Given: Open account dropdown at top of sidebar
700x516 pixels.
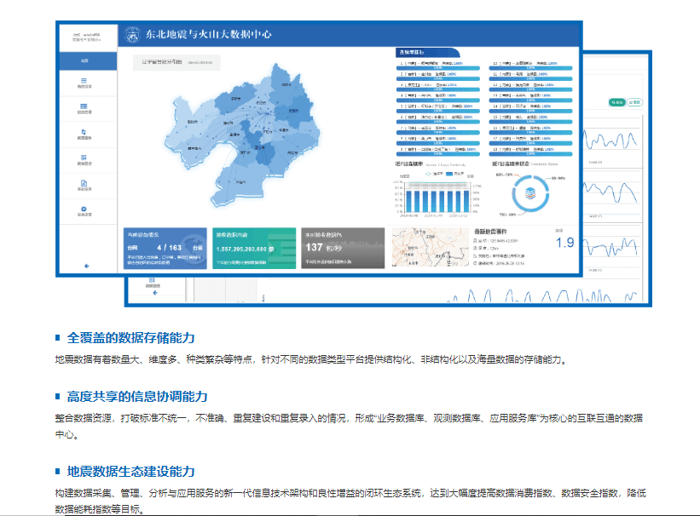Looking at the screenshot, I should pos(87,37).
